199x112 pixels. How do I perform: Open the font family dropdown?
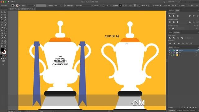92,6
